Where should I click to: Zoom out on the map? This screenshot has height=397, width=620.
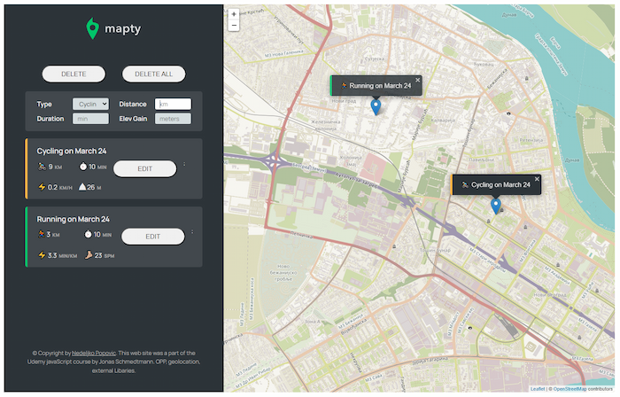234,27
